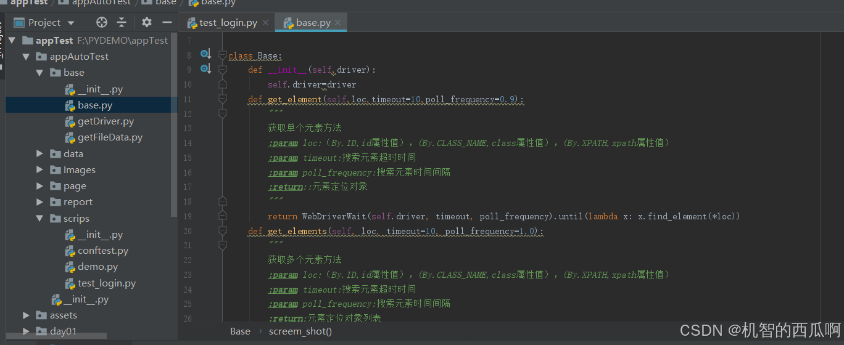
Task: Click line number 13 in gutter
Action: (188, 128)
